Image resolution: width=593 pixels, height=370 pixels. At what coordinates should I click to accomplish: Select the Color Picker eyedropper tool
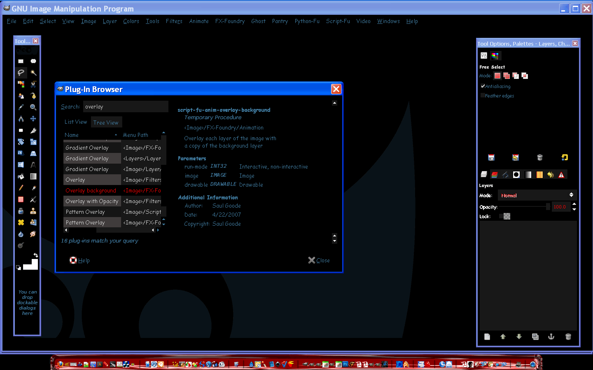pyautogui.click(x=21, y=107)
